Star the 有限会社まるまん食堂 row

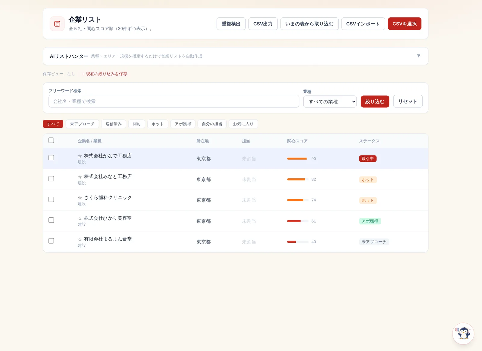coord(80,239)
